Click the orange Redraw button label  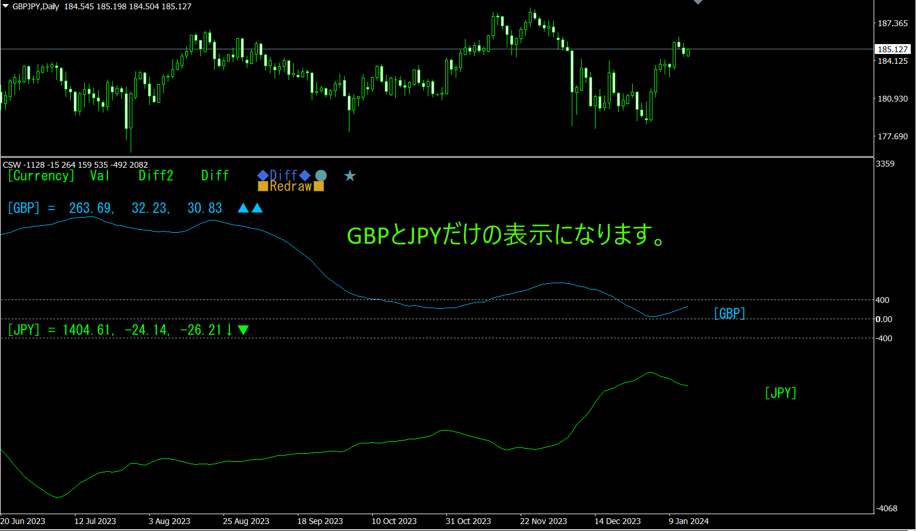[x=291, y=186]
